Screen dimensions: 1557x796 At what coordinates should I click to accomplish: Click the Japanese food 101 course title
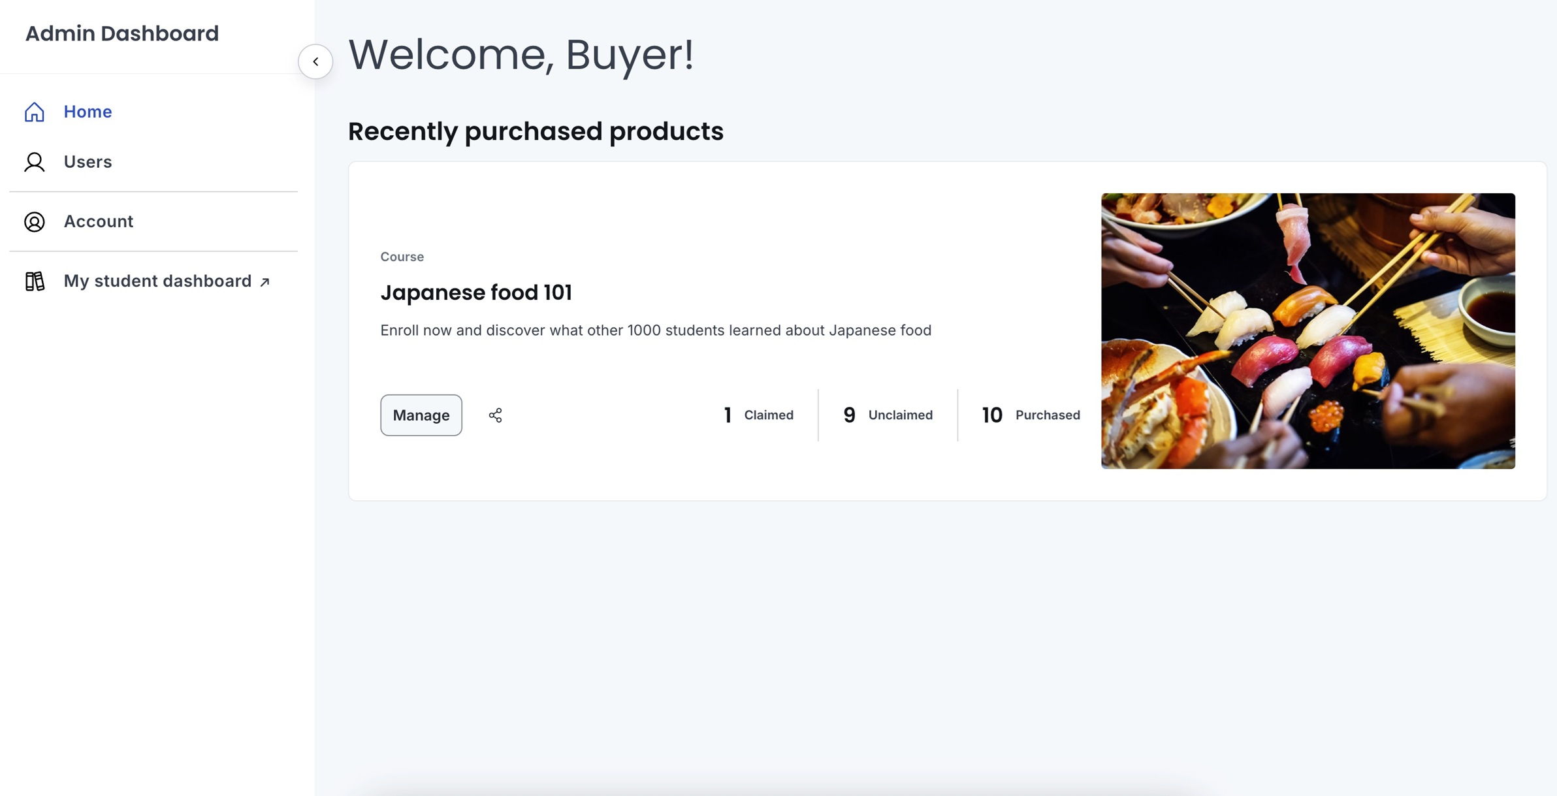click(476, 293)
